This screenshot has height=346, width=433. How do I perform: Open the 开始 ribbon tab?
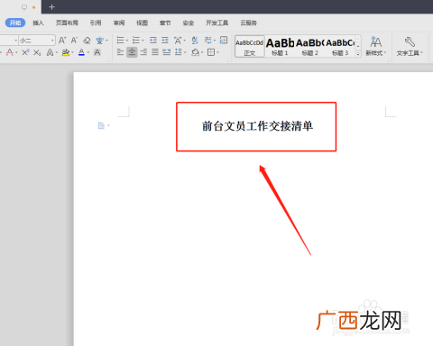pos(15,23)
